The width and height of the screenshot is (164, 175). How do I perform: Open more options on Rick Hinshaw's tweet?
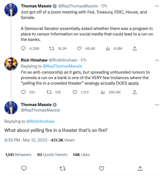click(157, 60)
